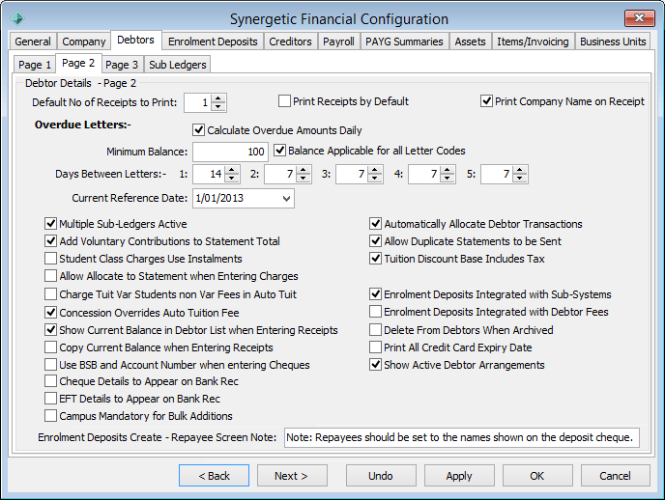The image size is (665, 500).
Task: Click Days Between Letters 5 value field
Action: click(x=497, y=174)
